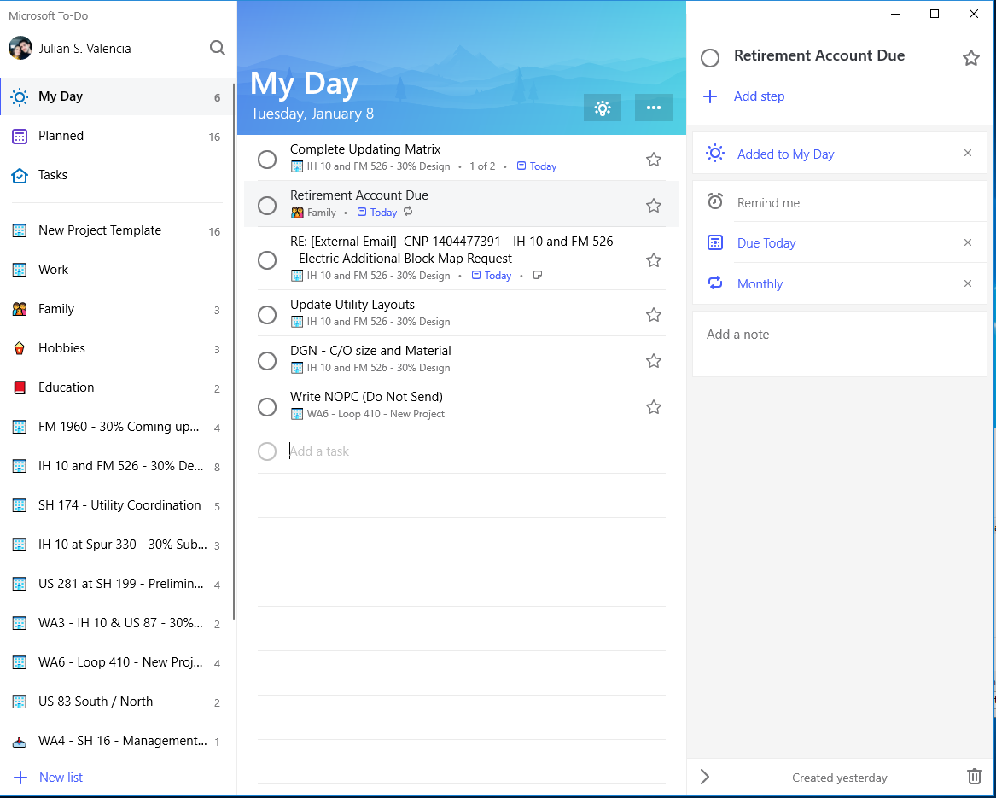Click the New list link
The image size is (996, 798).
61,778
